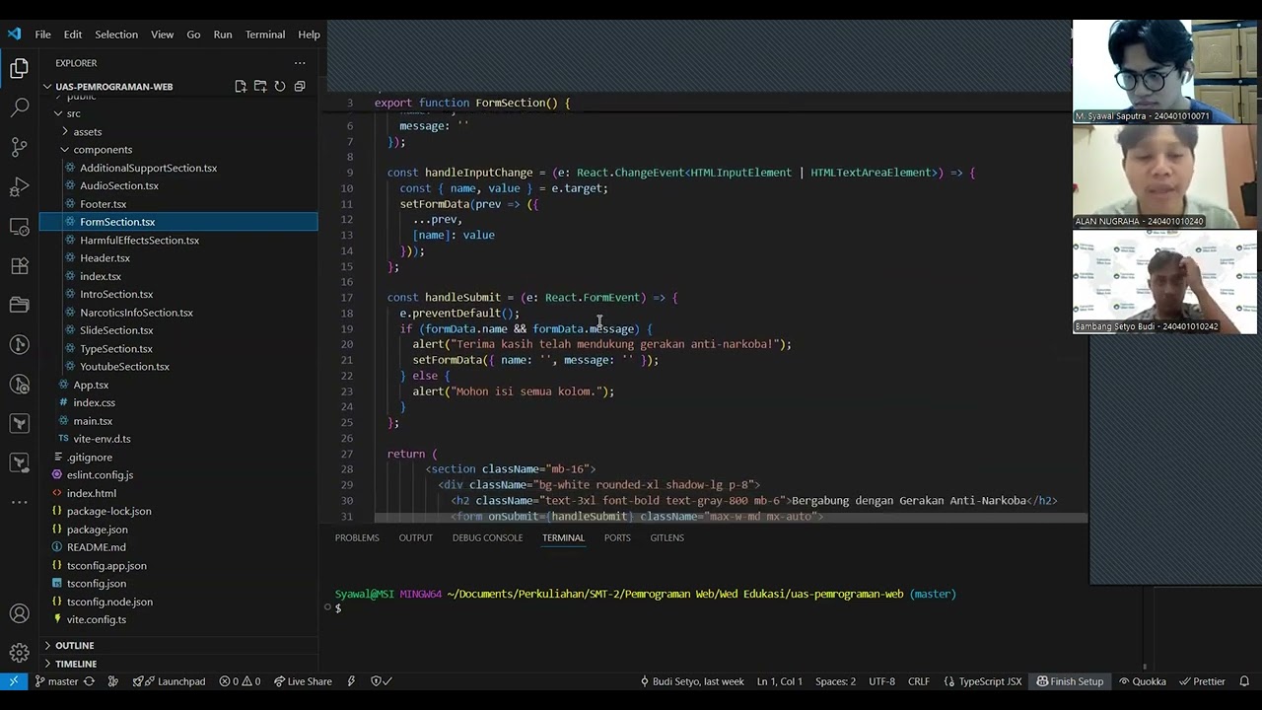Open package.json in the file tree
This screenshot has width=1262, height=710.
97,530
